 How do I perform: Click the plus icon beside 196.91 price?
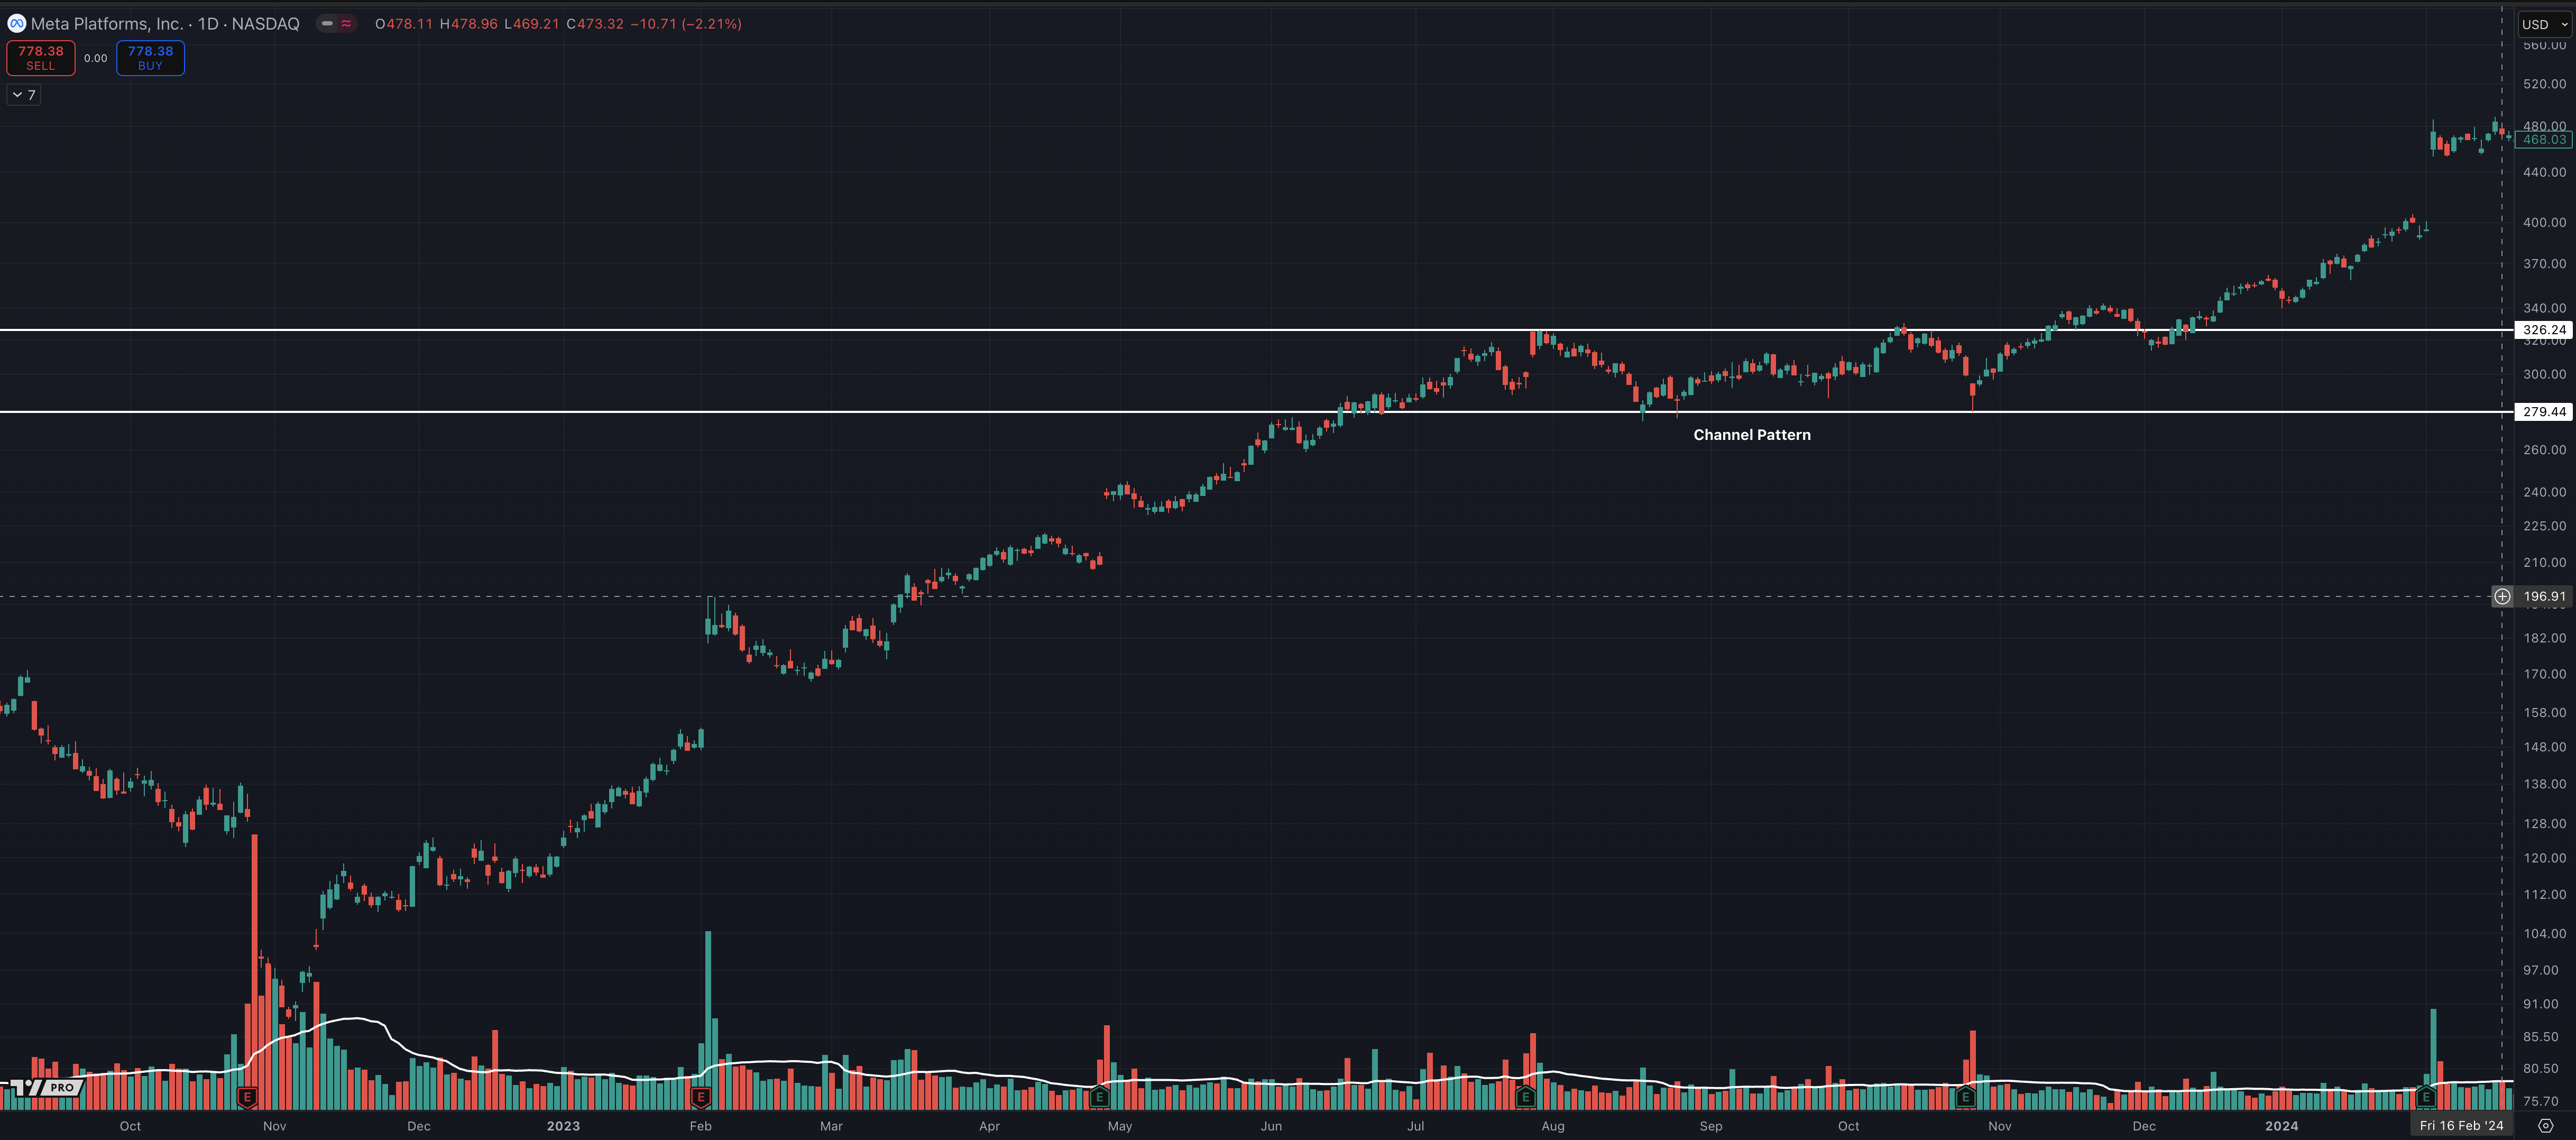pyautogui.click(x=2502, y=597)
